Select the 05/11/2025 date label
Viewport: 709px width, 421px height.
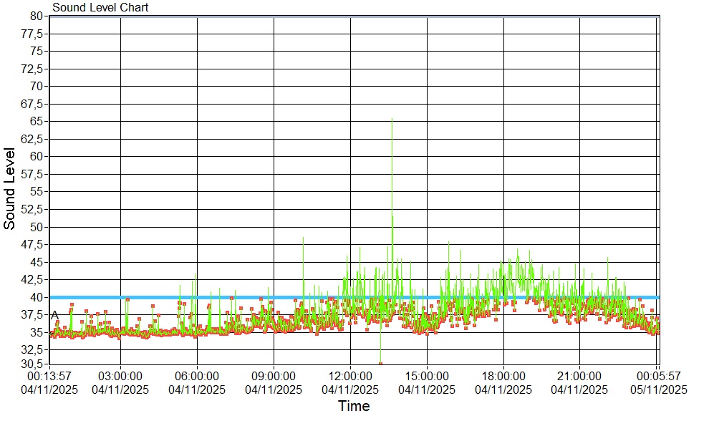658,390
